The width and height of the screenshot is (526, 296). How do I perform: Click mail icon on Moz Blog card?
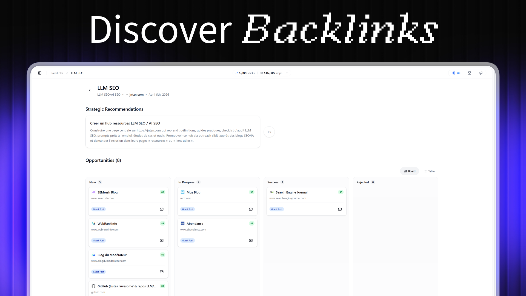251,209
